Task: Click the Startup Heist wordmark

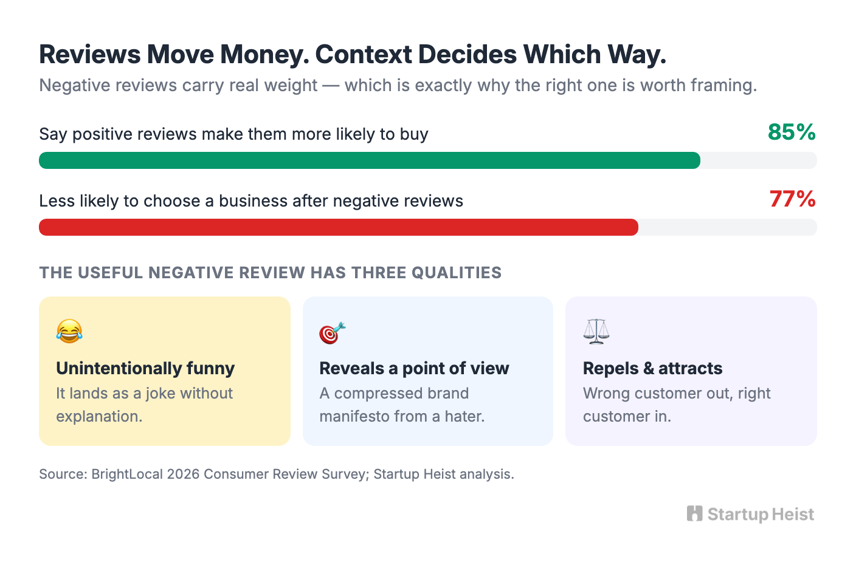Action: [761, 515]
